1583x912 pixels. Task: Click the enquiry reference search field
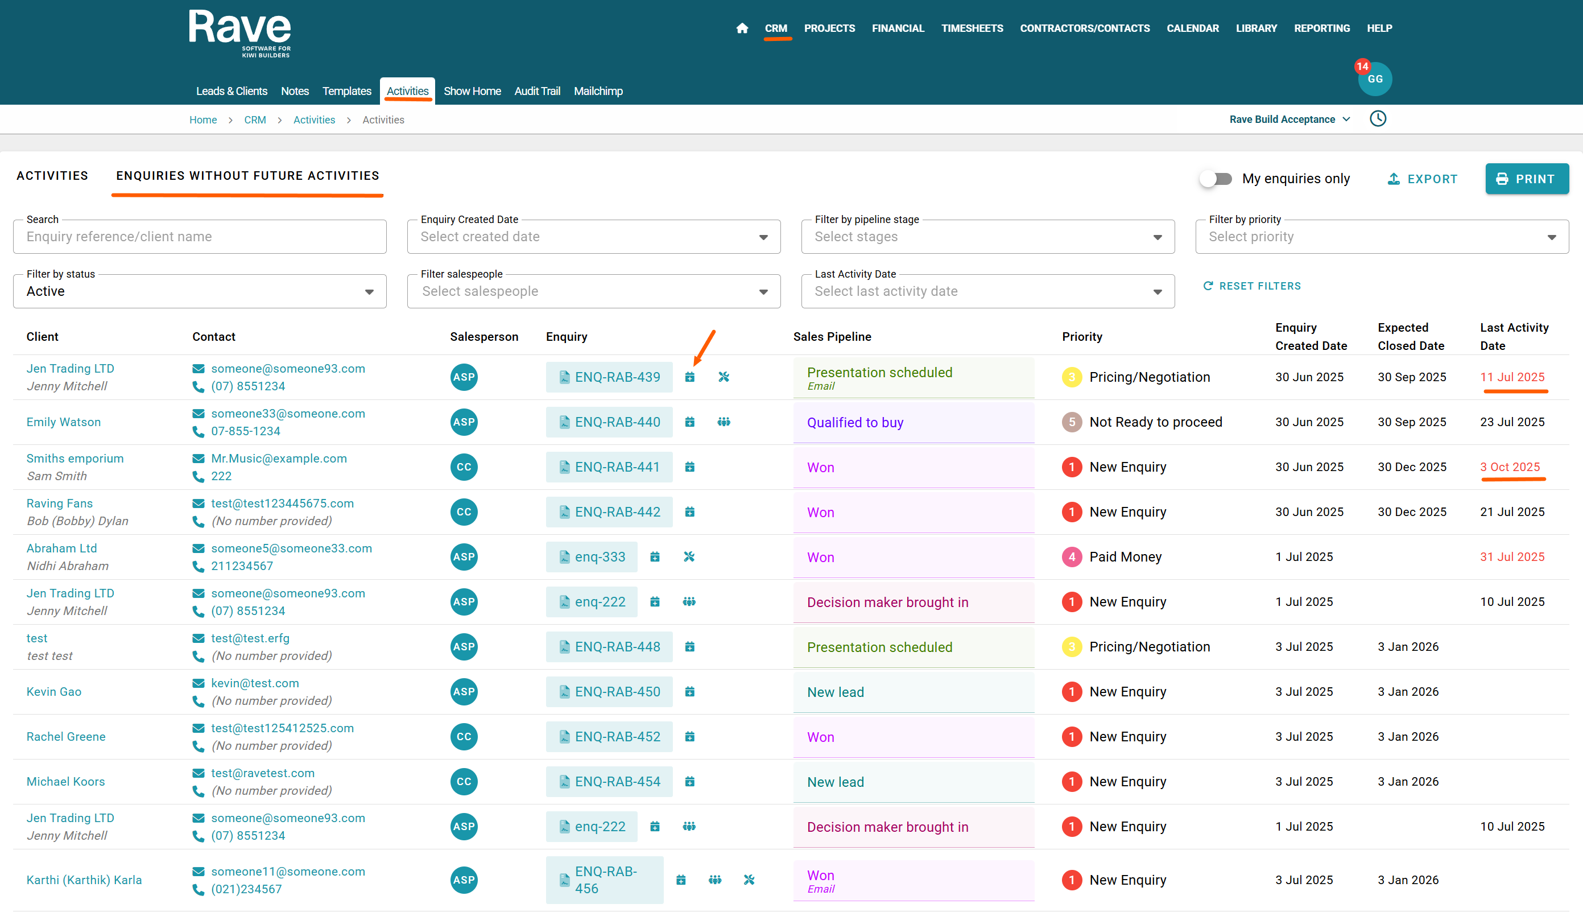[200, 237]
